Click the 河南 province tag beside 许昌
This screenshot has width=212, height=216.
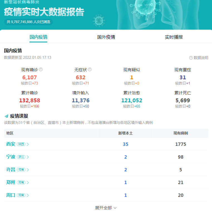click(21, 170)
